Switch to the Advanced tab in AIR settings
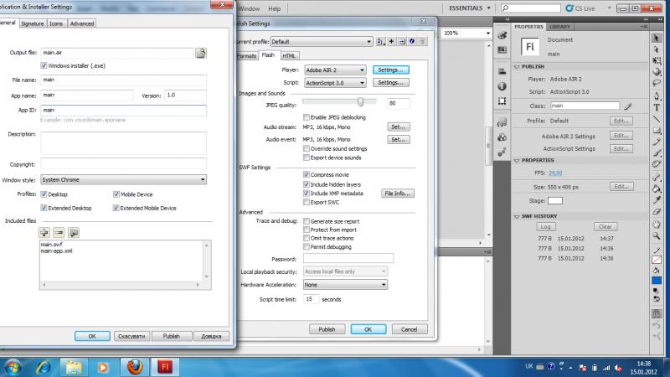This screenshot has width=670, height=377. [81, 23]
